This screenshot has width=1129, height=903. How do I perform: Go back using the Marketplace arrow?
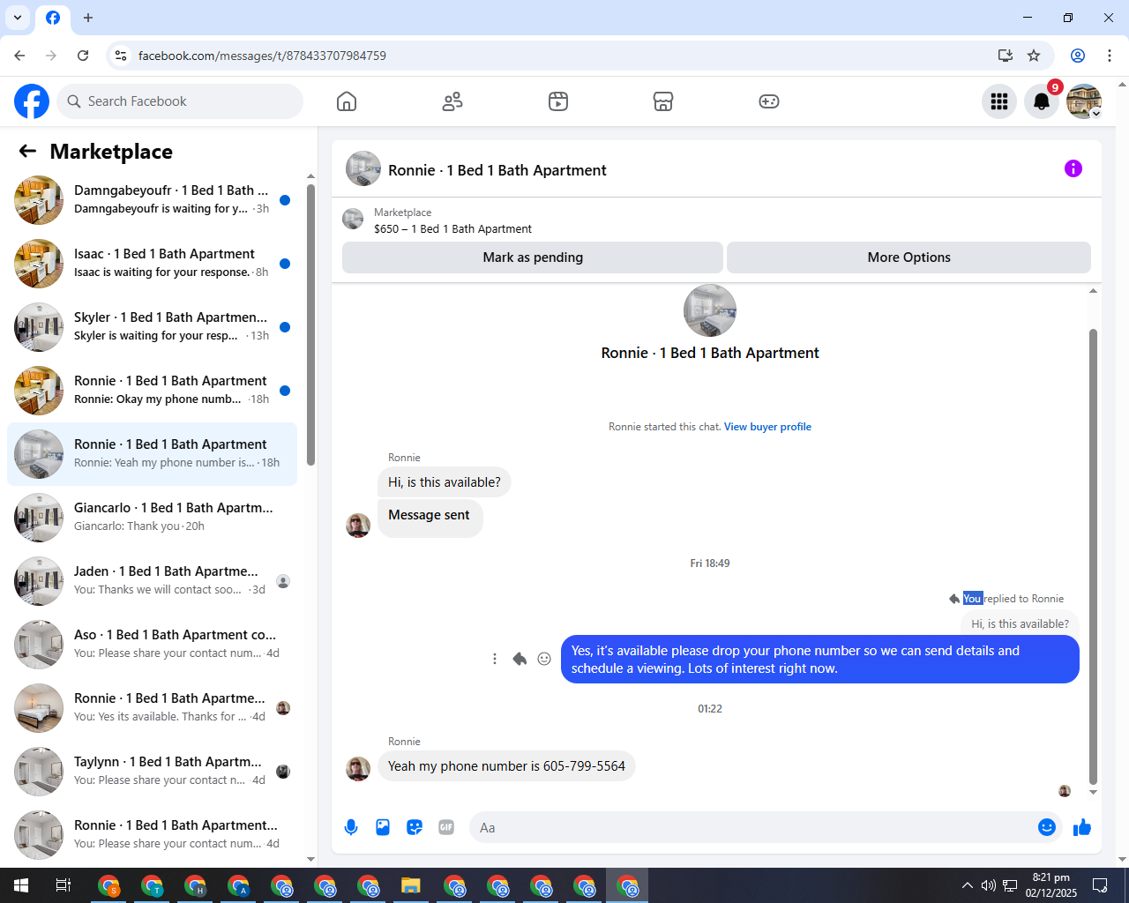pos(27,152)
